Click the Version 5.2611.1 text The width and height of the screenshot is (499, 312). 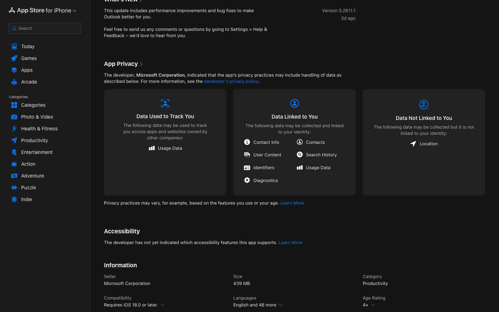339,11
